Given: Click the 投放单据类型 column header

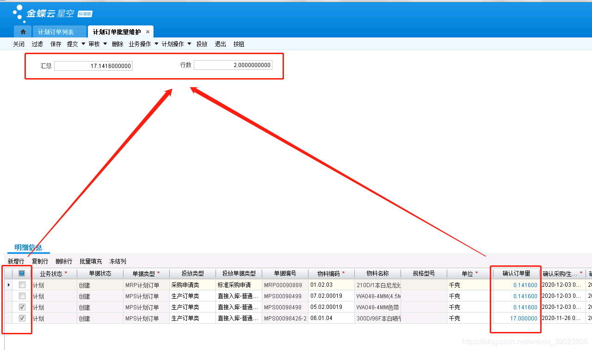Looking at the screenshot, I should [x=239, y=274].
